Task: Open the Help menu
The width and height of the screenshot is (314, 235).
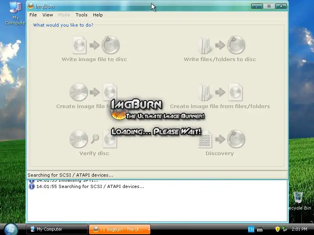Action: pyautogui.click(x=98, y=15)
